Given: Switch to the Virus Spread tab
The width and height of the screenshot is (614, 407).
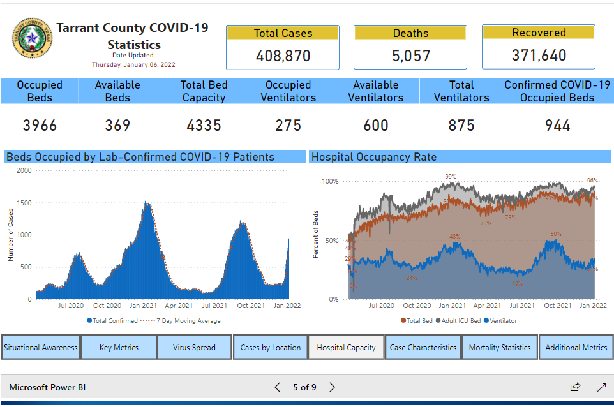Looking at the screenshot, I should tap(194, 347).
